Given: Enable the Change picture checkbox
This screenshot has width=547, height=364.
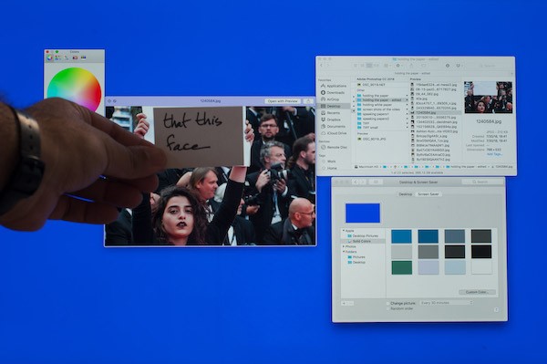Looking at the screenshot, I should coord(388,303).
